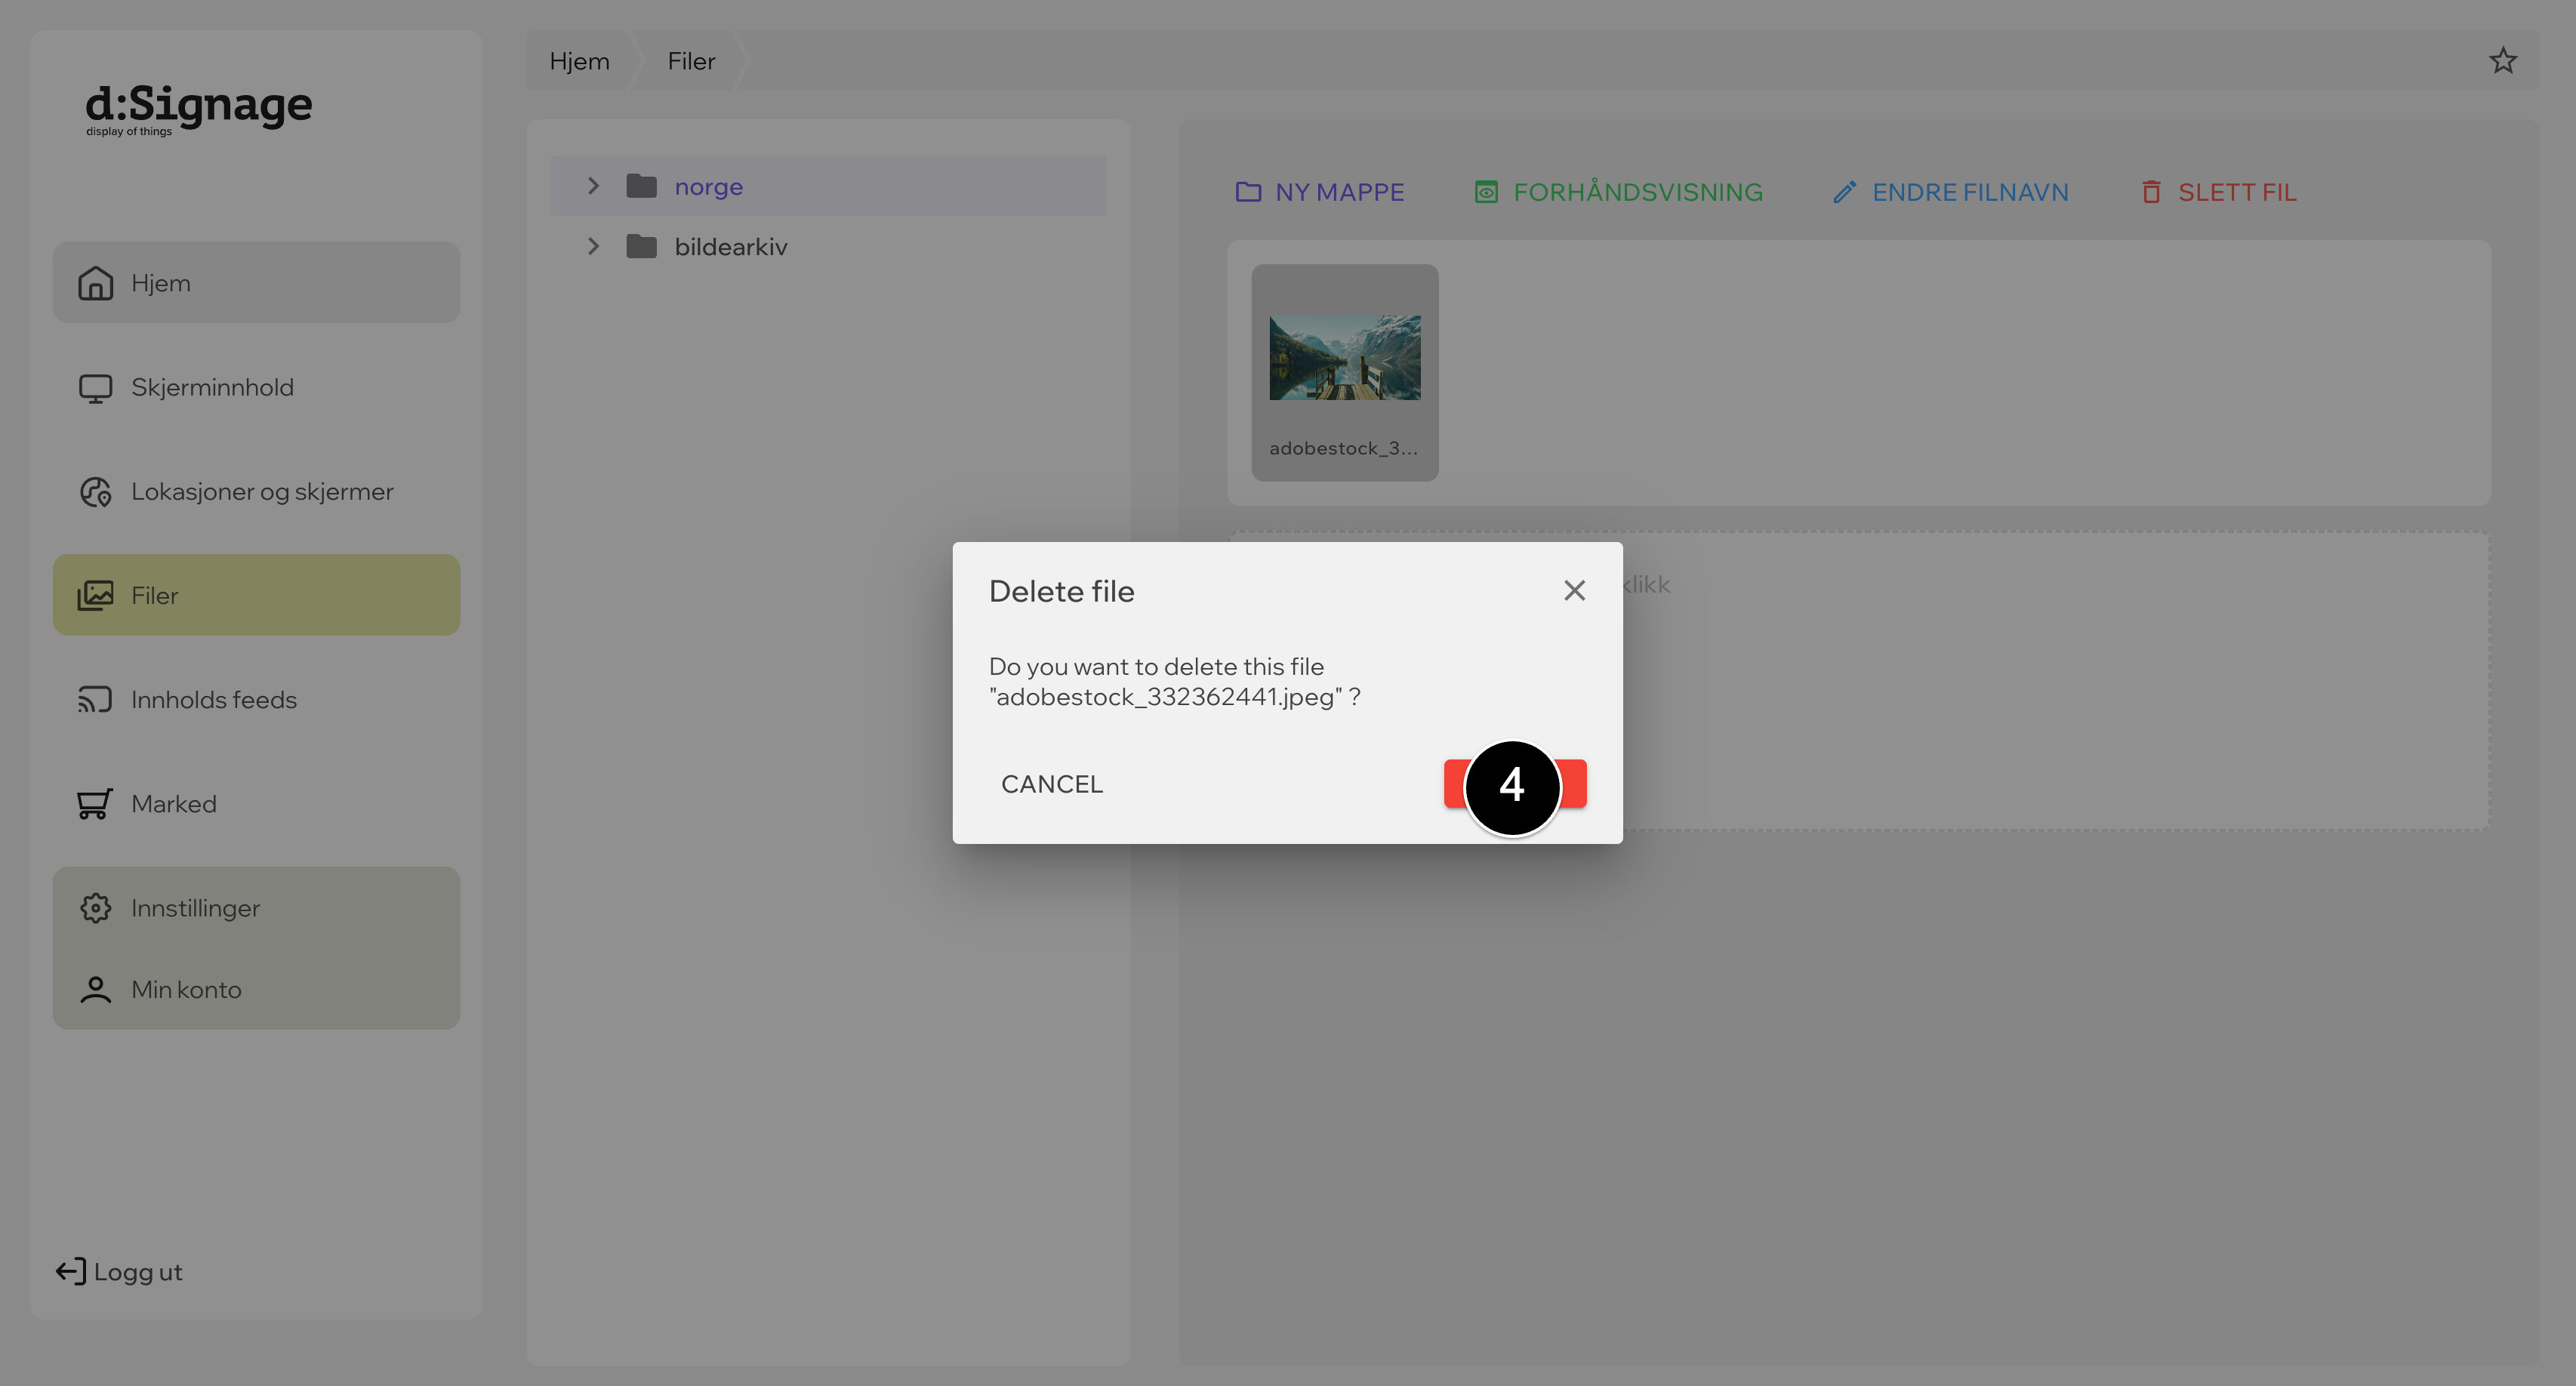Open Innholds feeds
Viewport: 2576px width, 1386px height.
256,699
